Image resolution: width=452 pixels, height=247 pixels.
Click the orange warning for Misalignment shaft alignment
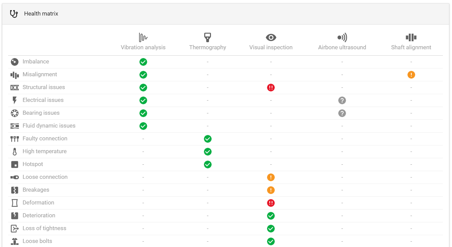tap(411, 75)
